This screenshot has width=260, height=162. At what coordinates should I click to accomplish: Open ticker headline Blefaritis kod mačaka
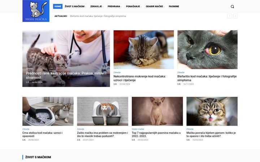(x=98, y=16)
